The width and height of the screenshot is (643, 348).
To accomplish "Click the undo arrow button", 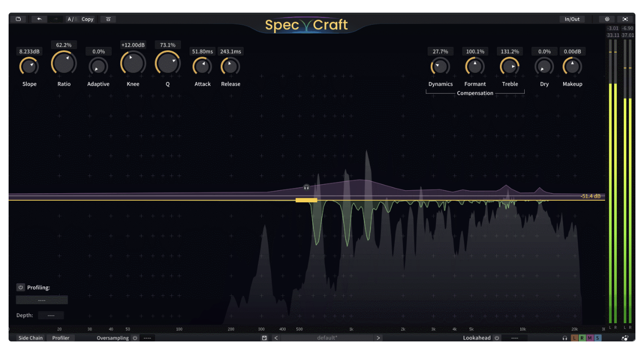I will click(39, 19).
